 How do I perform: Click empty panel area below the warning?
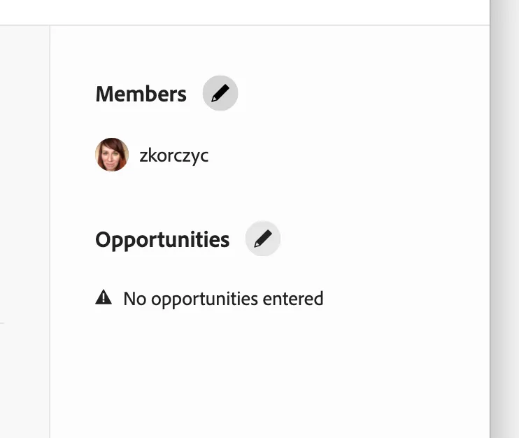(270, 374)
